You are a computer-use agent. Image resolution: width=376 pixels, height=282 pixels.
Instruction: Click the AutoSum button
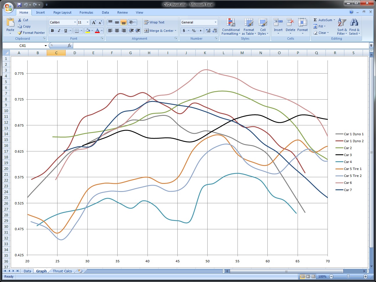point(323,20)
